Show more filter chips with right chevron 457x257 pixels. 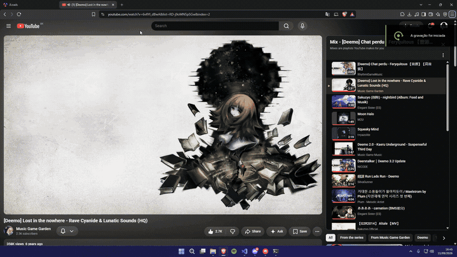click(444, 238)
